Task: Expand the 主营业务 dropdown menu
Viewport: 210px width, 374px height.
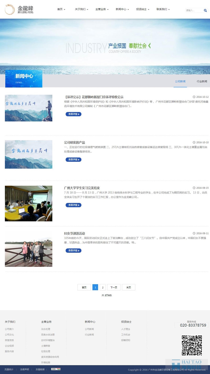Action: [x=102, y=9]
